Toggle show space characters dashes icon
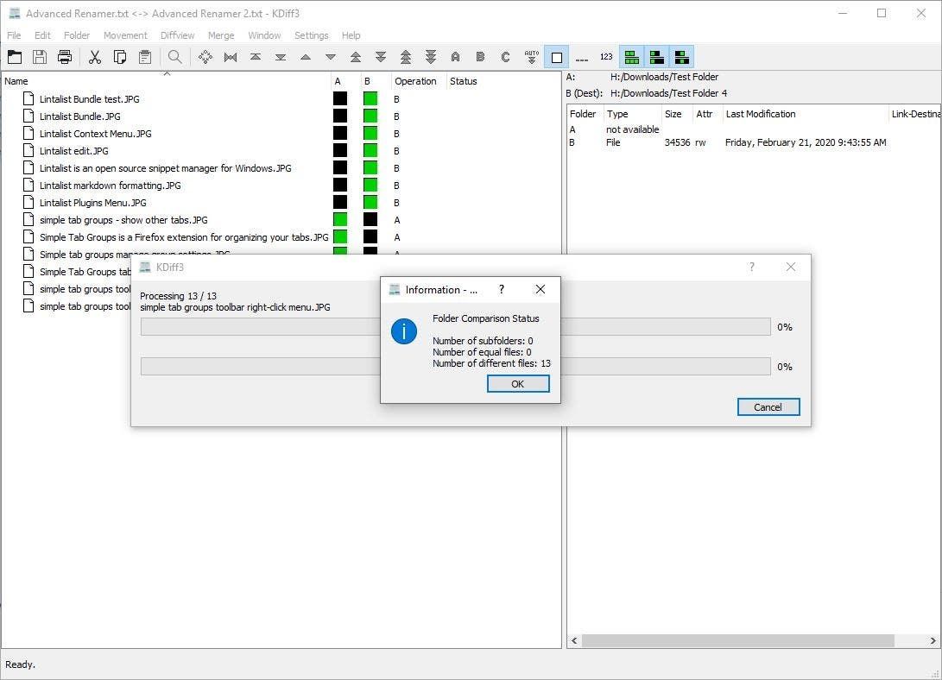 pyautogui.click(x=582, y=59)
